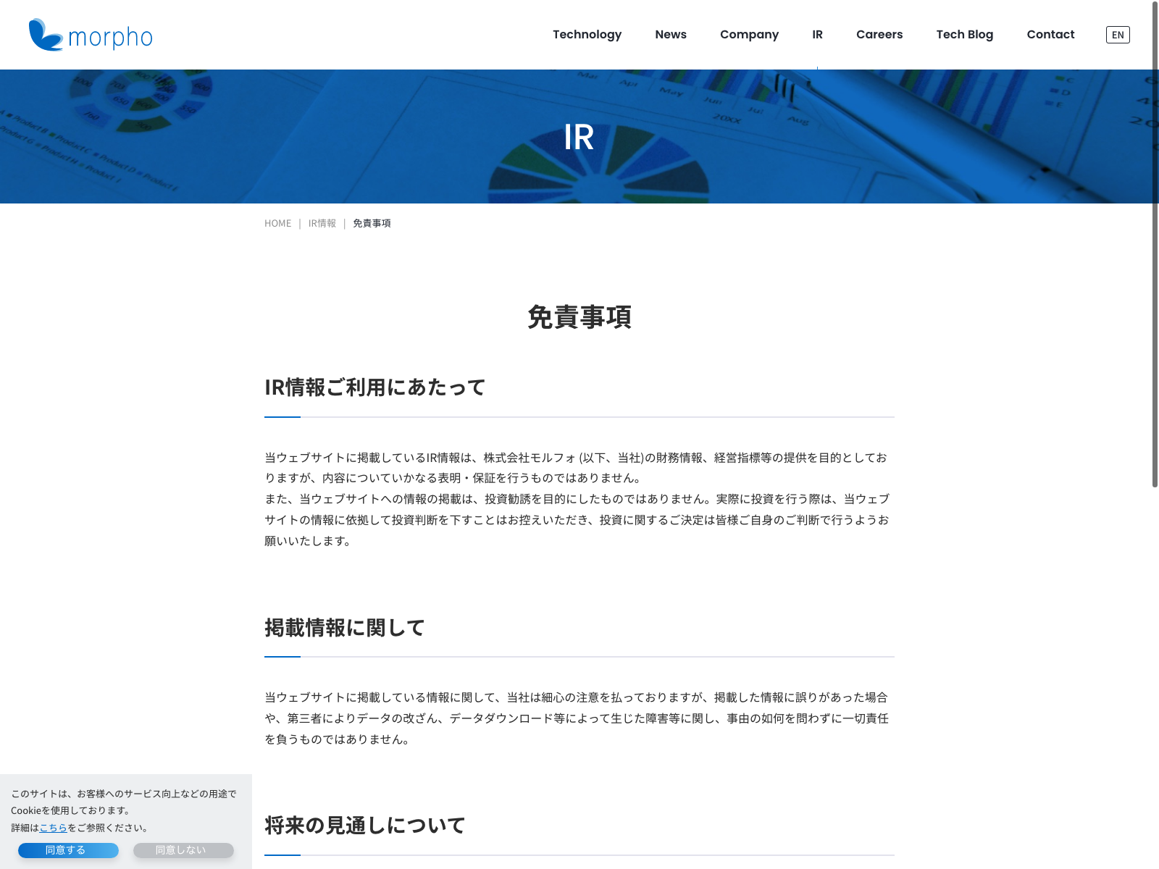Click the IR情報ご利用にあたって section heading
The height and width of the screenshot is (869, 1159).
tap(375, 387)
